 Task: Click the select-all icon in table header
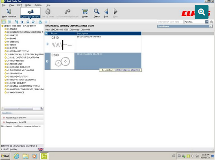[46, 34]
